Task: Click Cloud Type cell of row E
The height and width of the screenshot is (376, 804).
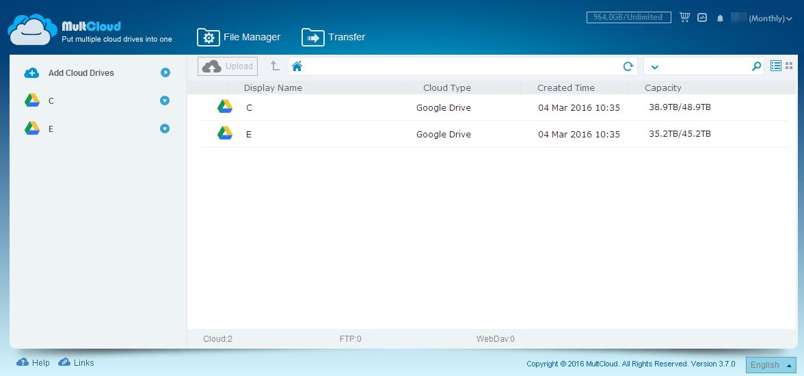Action: (444, 135)
